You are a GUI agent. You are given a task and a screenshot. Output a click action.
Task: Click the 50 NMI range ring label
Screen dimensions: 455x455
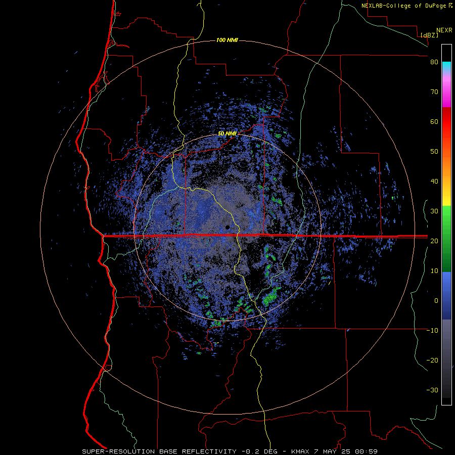(x=227, y=134)
